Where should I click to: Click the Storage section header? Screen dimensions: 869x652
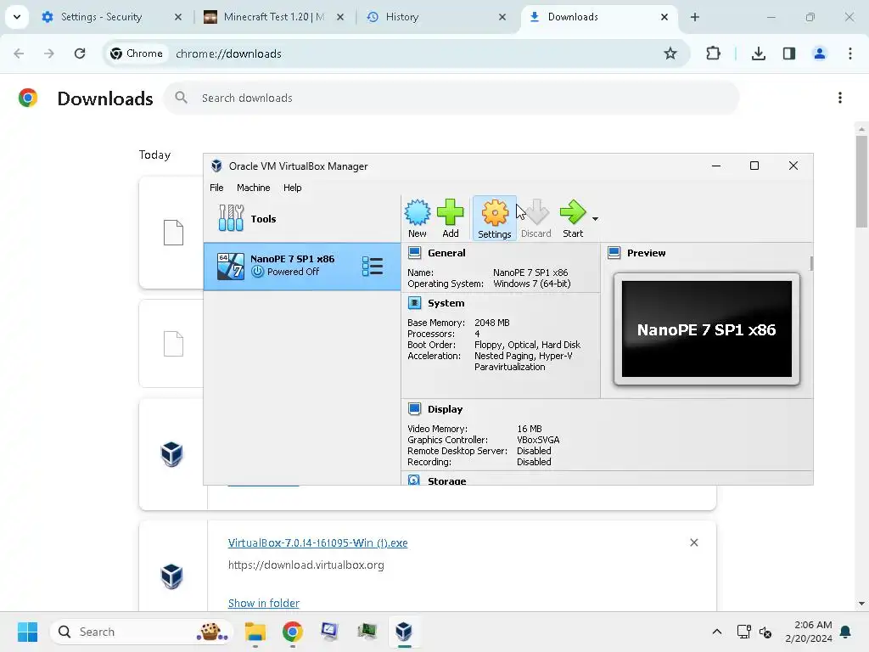446,481
